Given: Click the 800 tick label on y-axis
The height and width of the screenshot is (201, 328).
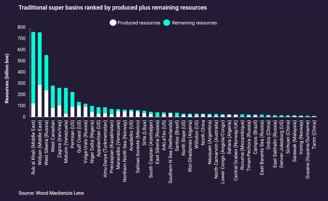Looking at the screenshot, I should (21, 27).
